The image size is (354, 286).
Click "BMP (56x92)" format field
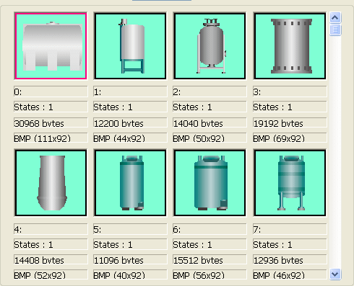point(210,274)
